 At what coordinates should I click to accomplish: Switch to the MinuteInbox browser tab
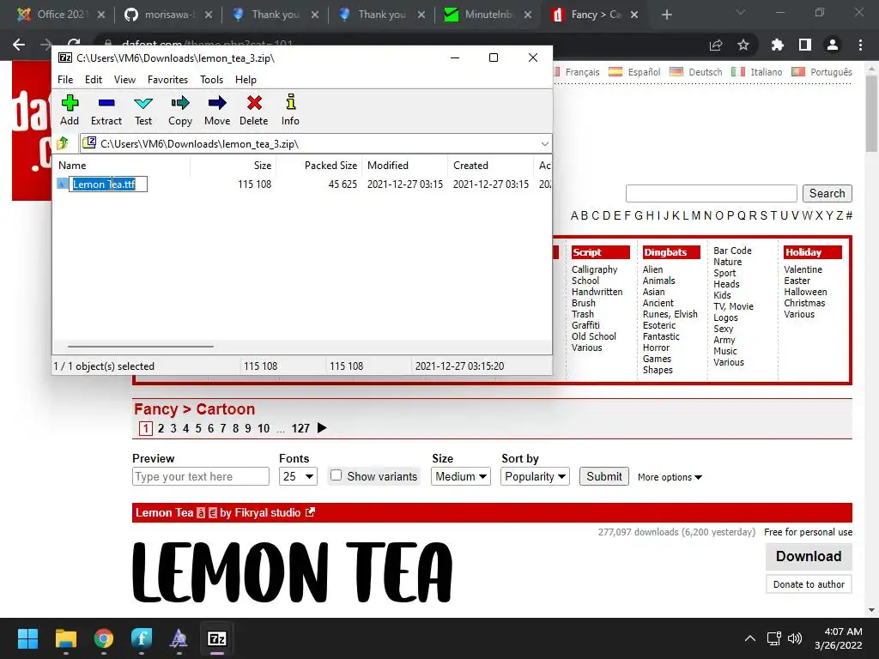(x=488, y=15)
